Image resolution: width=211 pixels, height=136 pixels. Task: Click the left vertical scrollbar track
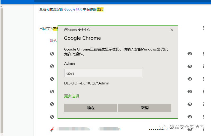[x=2, y=71]
